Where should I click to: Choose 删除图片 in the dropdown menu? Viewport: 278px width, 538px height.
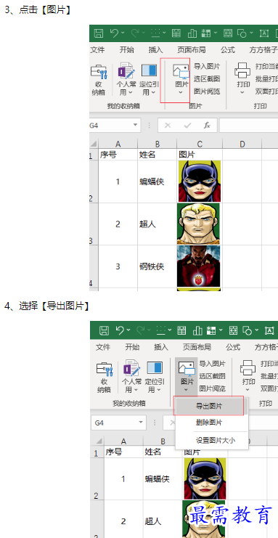[x=209, y=423]
